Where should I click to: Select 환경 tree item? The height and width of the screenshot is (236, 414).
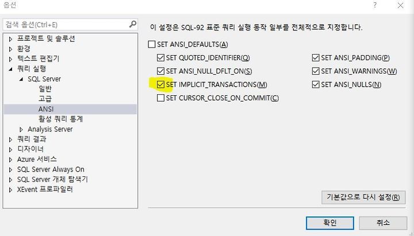(24, 49)
